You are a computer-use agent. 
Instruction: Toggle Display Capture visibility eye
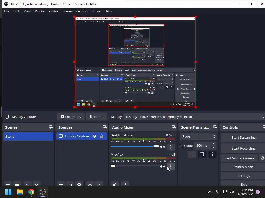94,136
